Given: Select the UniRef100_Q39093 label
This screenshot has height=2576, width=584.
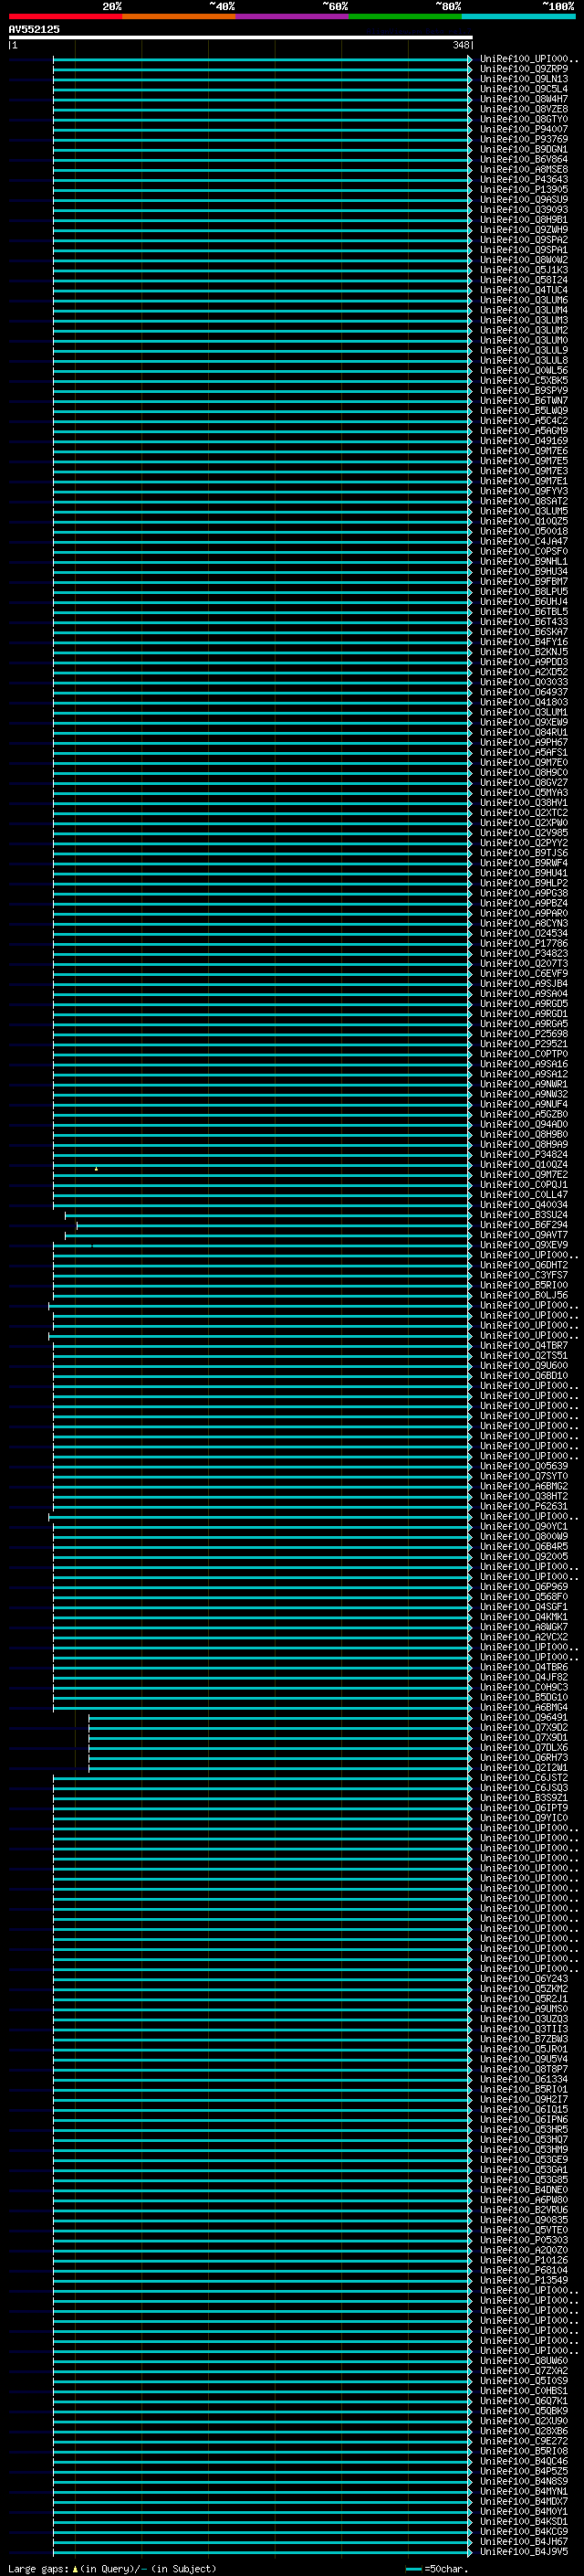Looking at the screenshot, I should [x=524, y=210].
